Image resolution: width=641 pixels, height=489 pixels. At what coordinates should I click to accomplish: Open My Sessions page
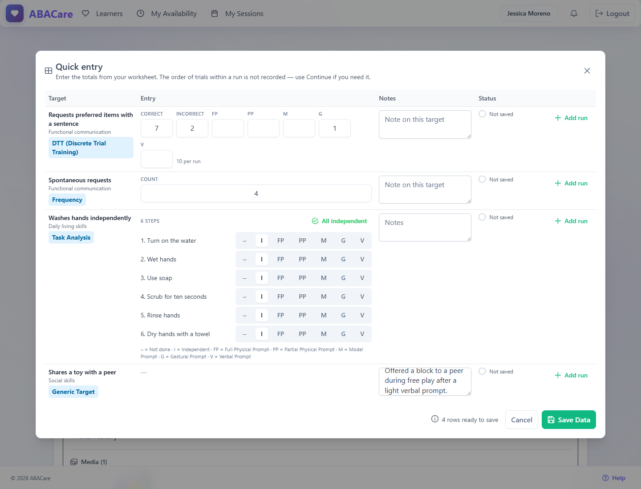pos(237,13)
